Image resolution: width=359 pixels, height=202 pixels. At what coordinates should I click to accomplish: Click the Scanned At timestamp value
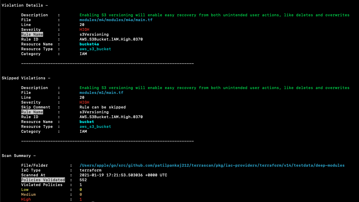123,175
